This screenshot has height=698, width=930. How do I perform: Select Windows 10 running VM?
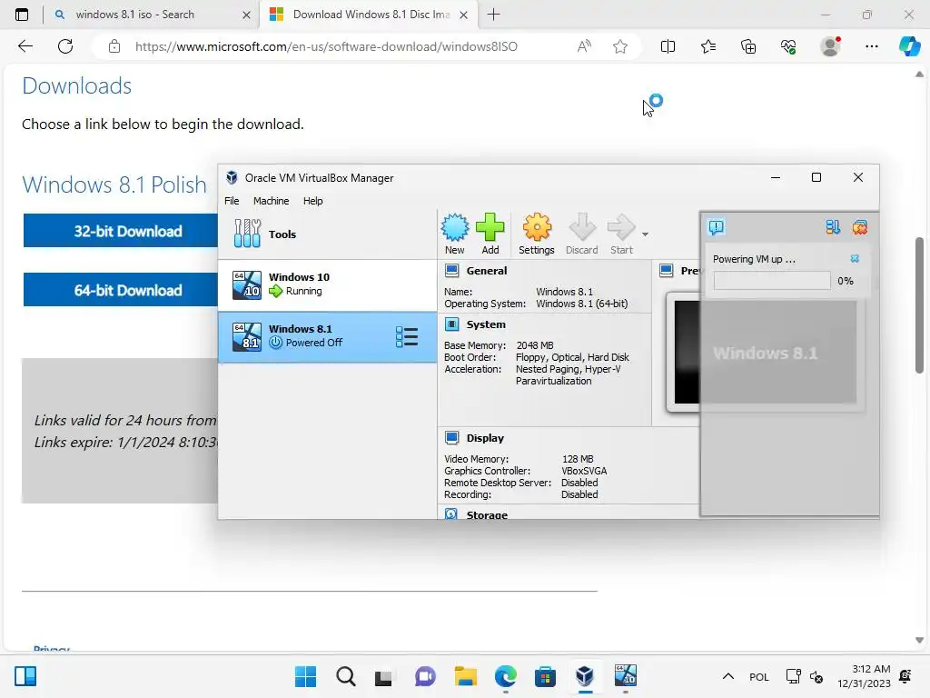327,284
